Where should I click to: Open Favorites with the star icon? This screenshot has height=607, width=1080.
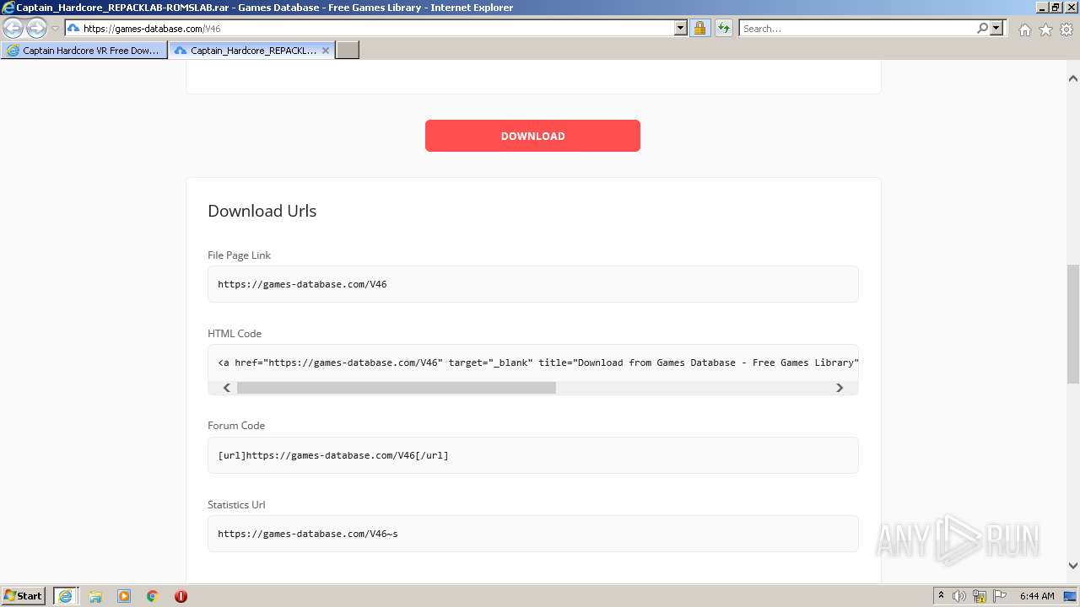tap(1045, 30)
